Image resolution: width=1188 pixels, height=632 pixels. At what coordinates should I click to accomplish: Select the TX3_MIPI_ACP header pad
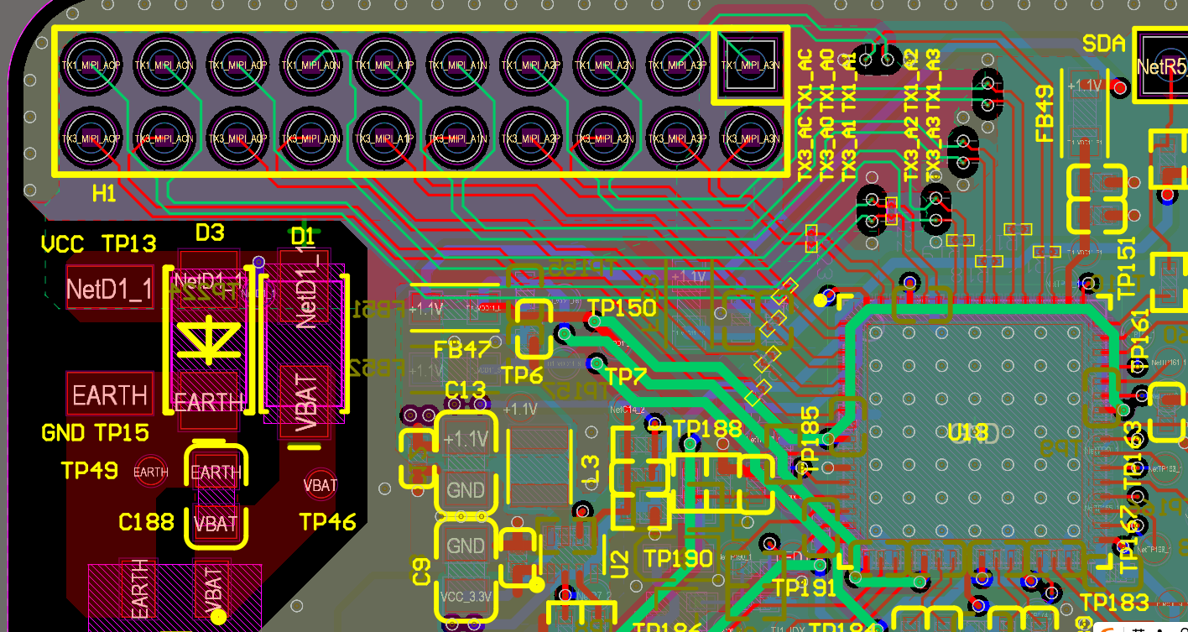pos(91,138)
